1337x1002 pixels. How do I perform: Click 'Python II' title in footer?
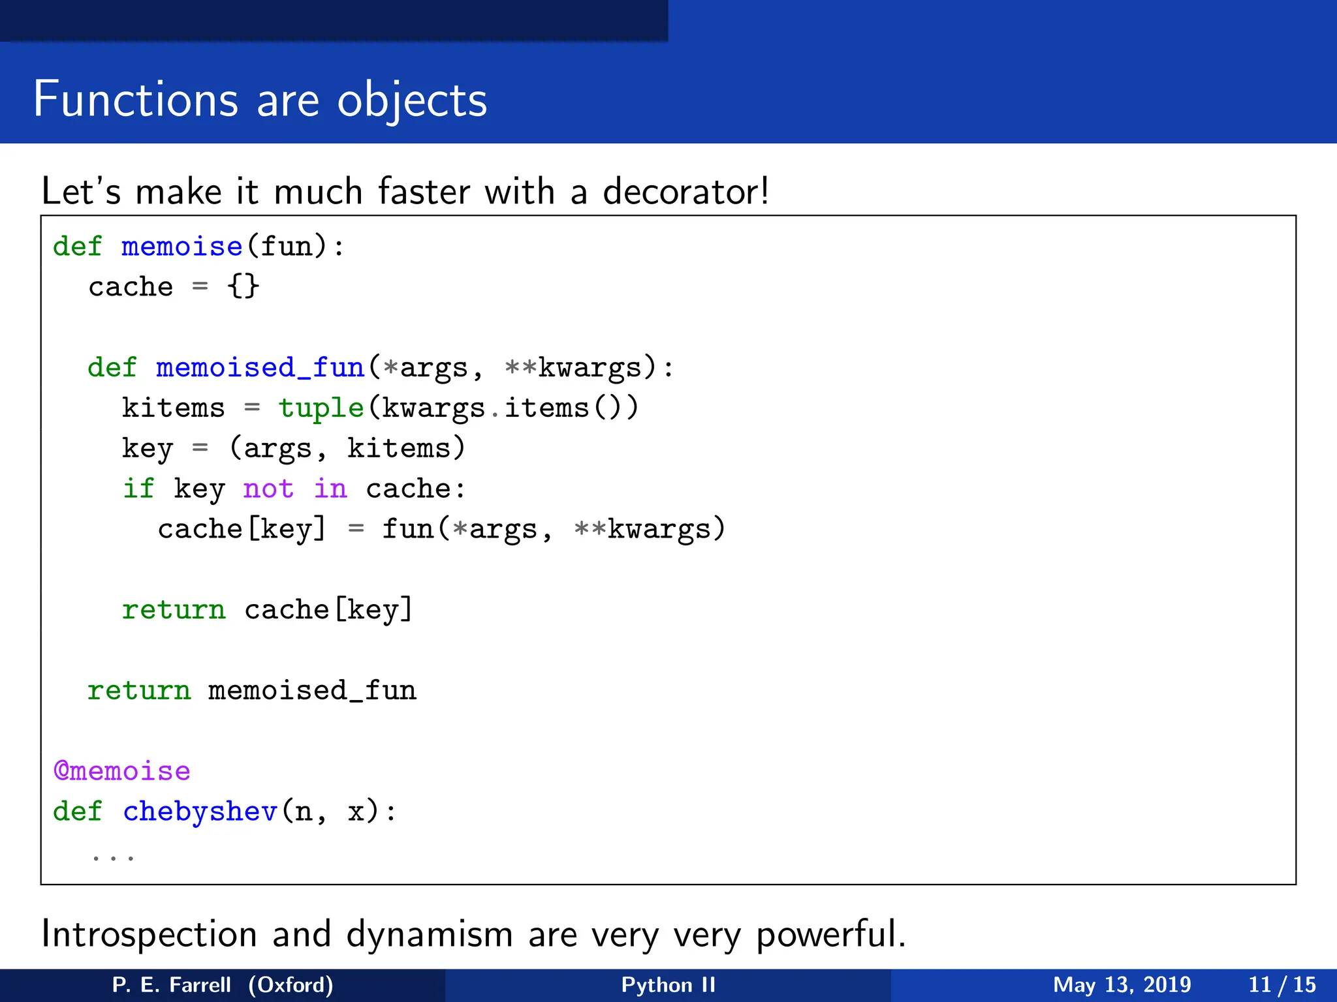click(x=668, y=984)
